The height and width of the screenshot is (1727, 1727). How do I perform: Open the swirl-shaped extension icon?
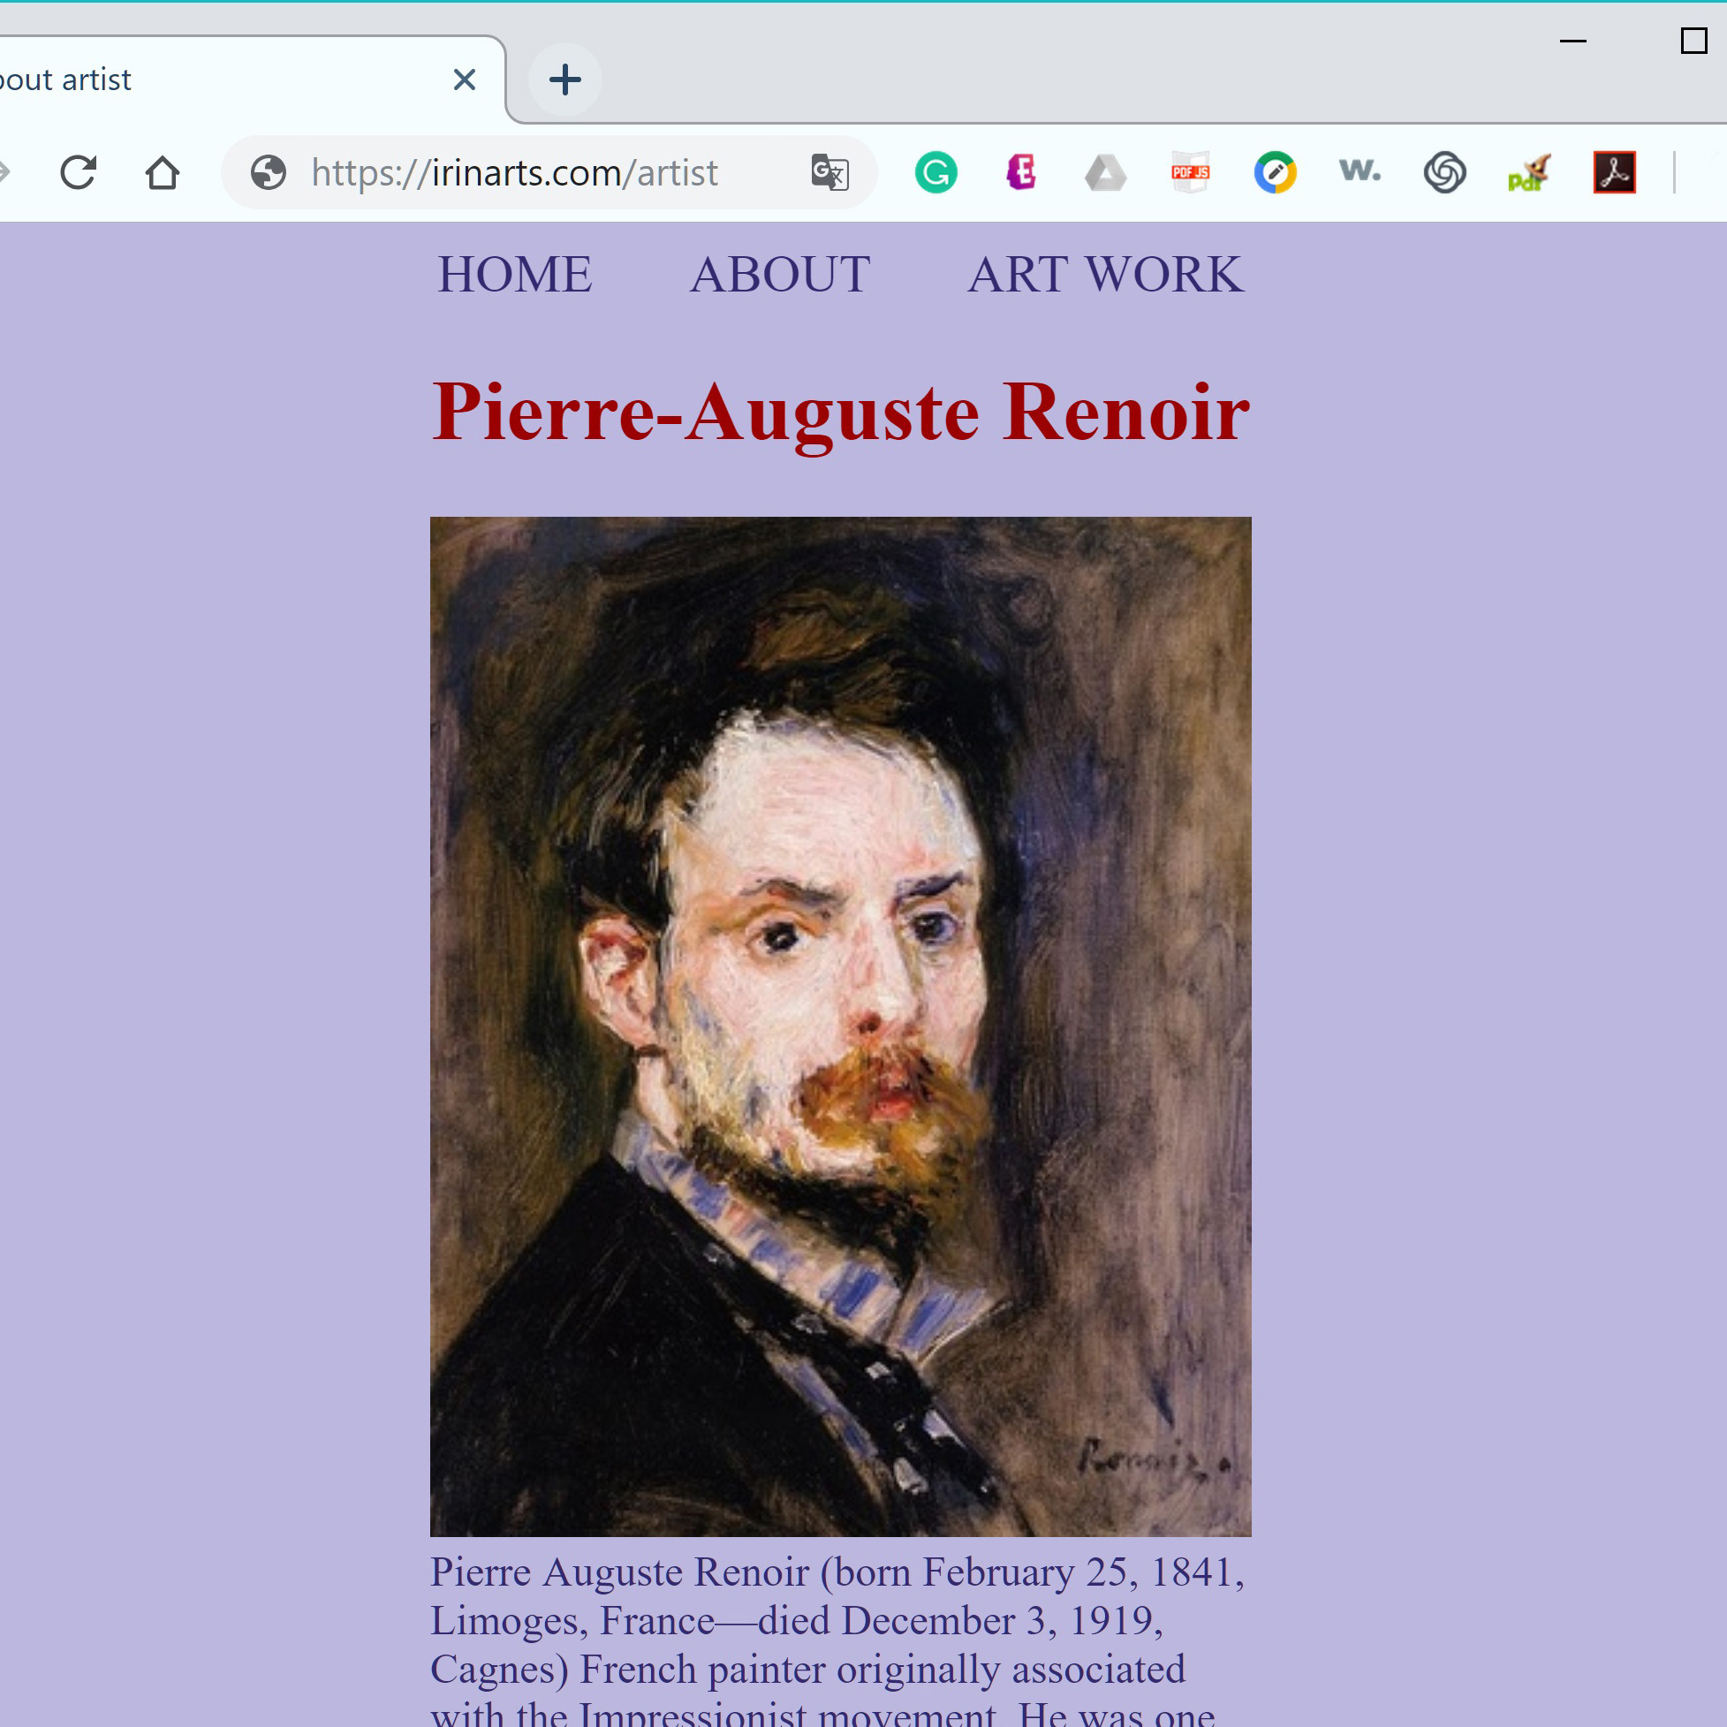[x=1444, y=172]
